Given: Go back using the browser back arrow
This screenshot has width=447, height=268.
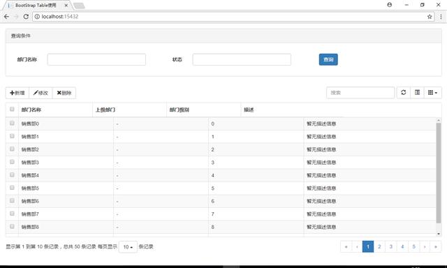Looking at the screenshot, I should coord(6,17).
